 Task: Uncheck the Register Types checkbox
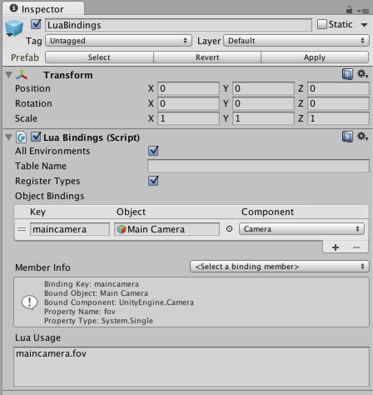point(153,181)
